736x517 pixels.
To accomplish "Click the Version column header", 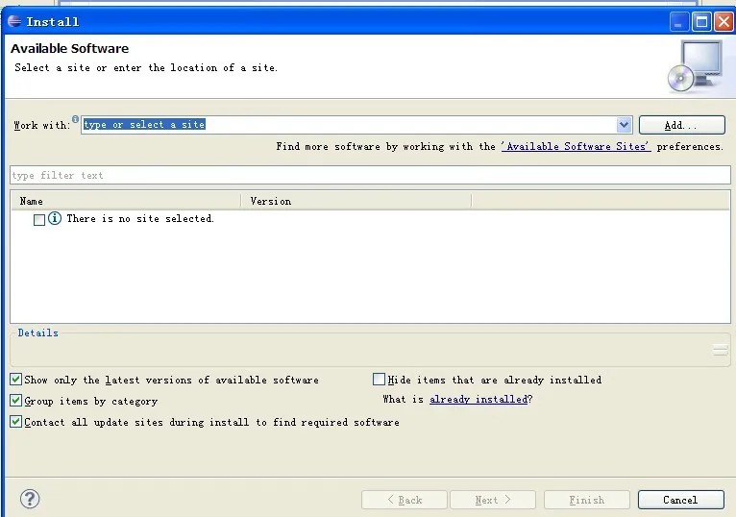I will click(x=356, y=201).
